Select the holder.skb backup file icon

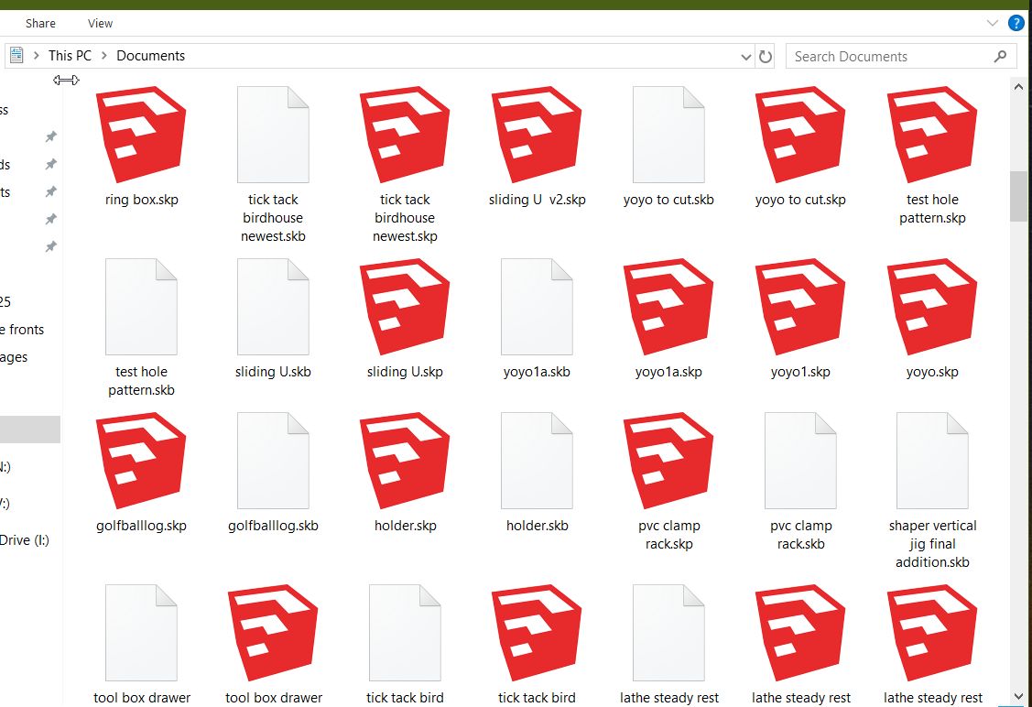point(537,461)
